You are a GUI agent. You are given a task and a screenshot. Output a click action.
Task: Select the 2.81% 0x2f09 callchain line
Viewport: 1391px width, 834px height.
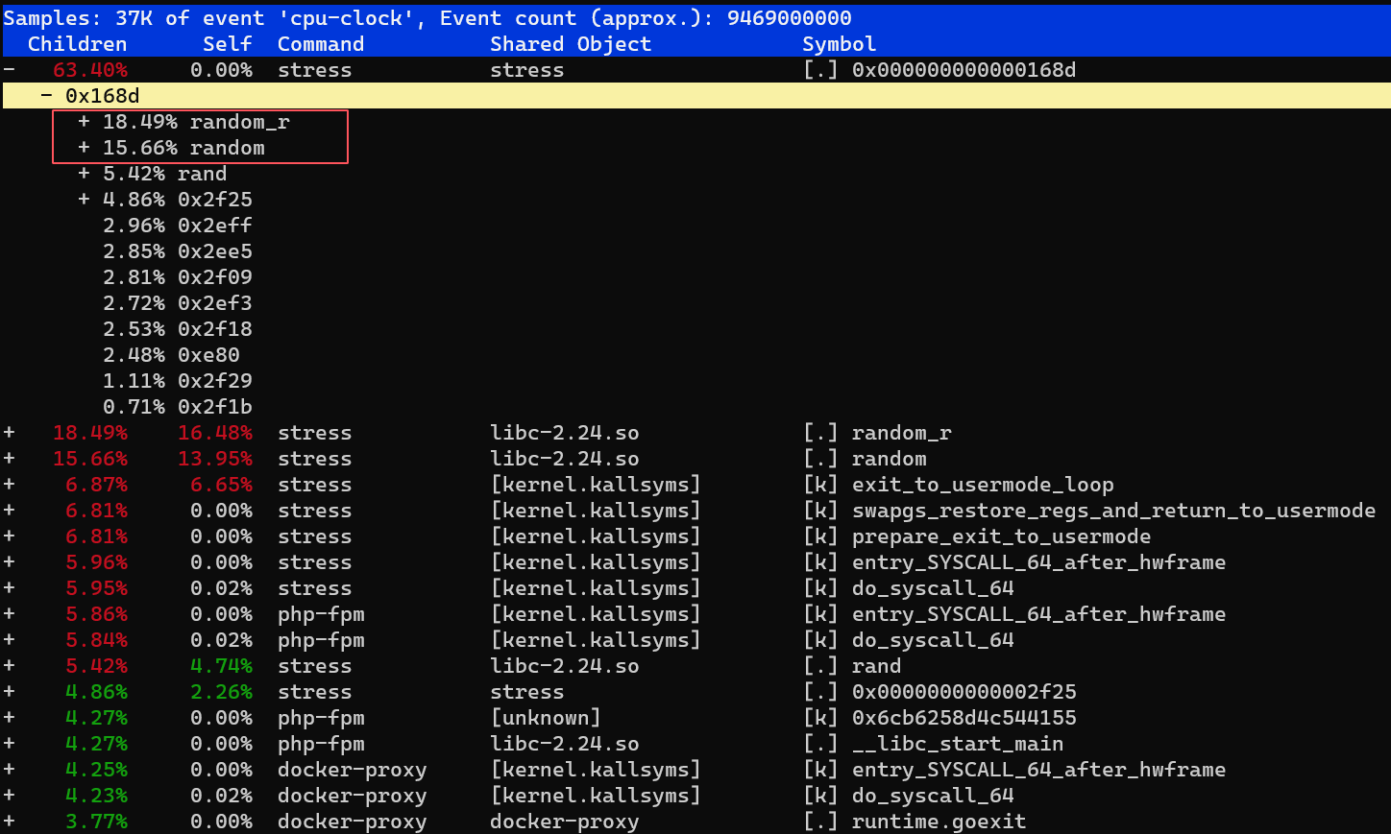pyautogui.click(x=178, y=277)
